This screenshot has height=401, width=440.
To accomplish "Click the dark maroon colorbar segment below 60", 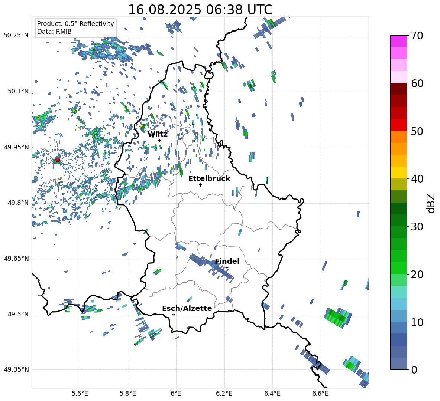I will click(398, 89).
